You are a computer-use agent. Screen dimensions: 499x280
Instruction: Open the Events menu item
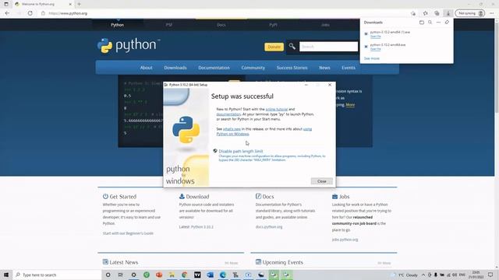pos(349,68)
